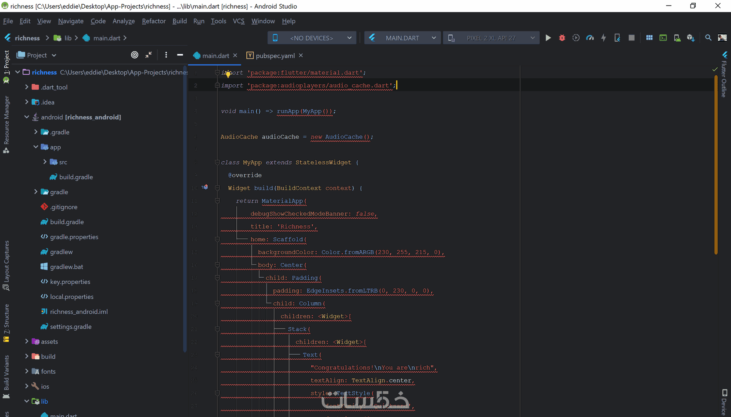
Task: Open the SDK Manager icon
Action: click(x=691, y=38)
